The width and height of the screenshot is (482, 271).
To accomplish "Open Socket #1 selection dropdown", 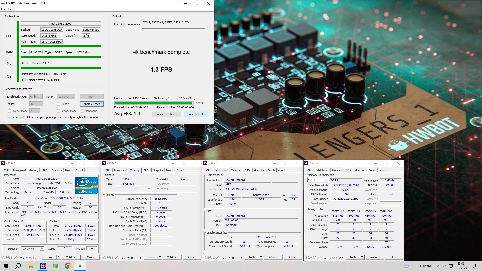I will (x=32, y=249).
